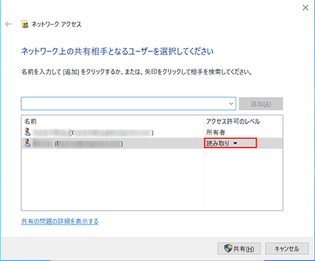Click the 共有(H) share button
The image size is (315, 261).
click(239, 248)
